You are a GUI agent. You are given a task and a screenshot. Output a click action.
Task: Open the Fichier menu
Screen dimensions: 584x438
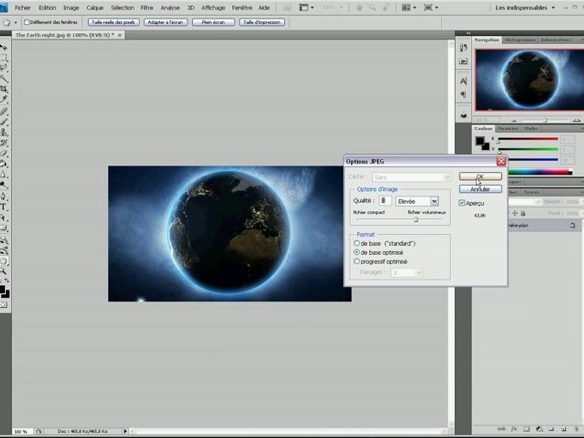coord(23,7)
